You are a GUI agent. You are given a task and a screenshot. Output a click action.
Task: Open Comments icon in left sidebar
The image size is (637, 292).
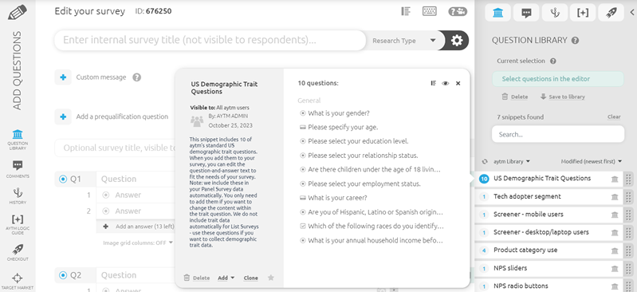click(x=18, y=169)
